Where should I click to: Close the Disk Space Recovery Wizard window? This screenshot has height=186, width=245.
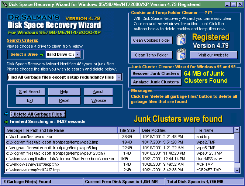click(240, 4)
